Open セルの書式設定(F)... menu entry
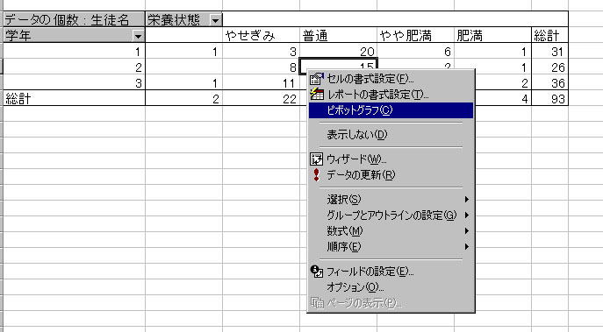Screen dimensions: 603x332 (391, 79)
